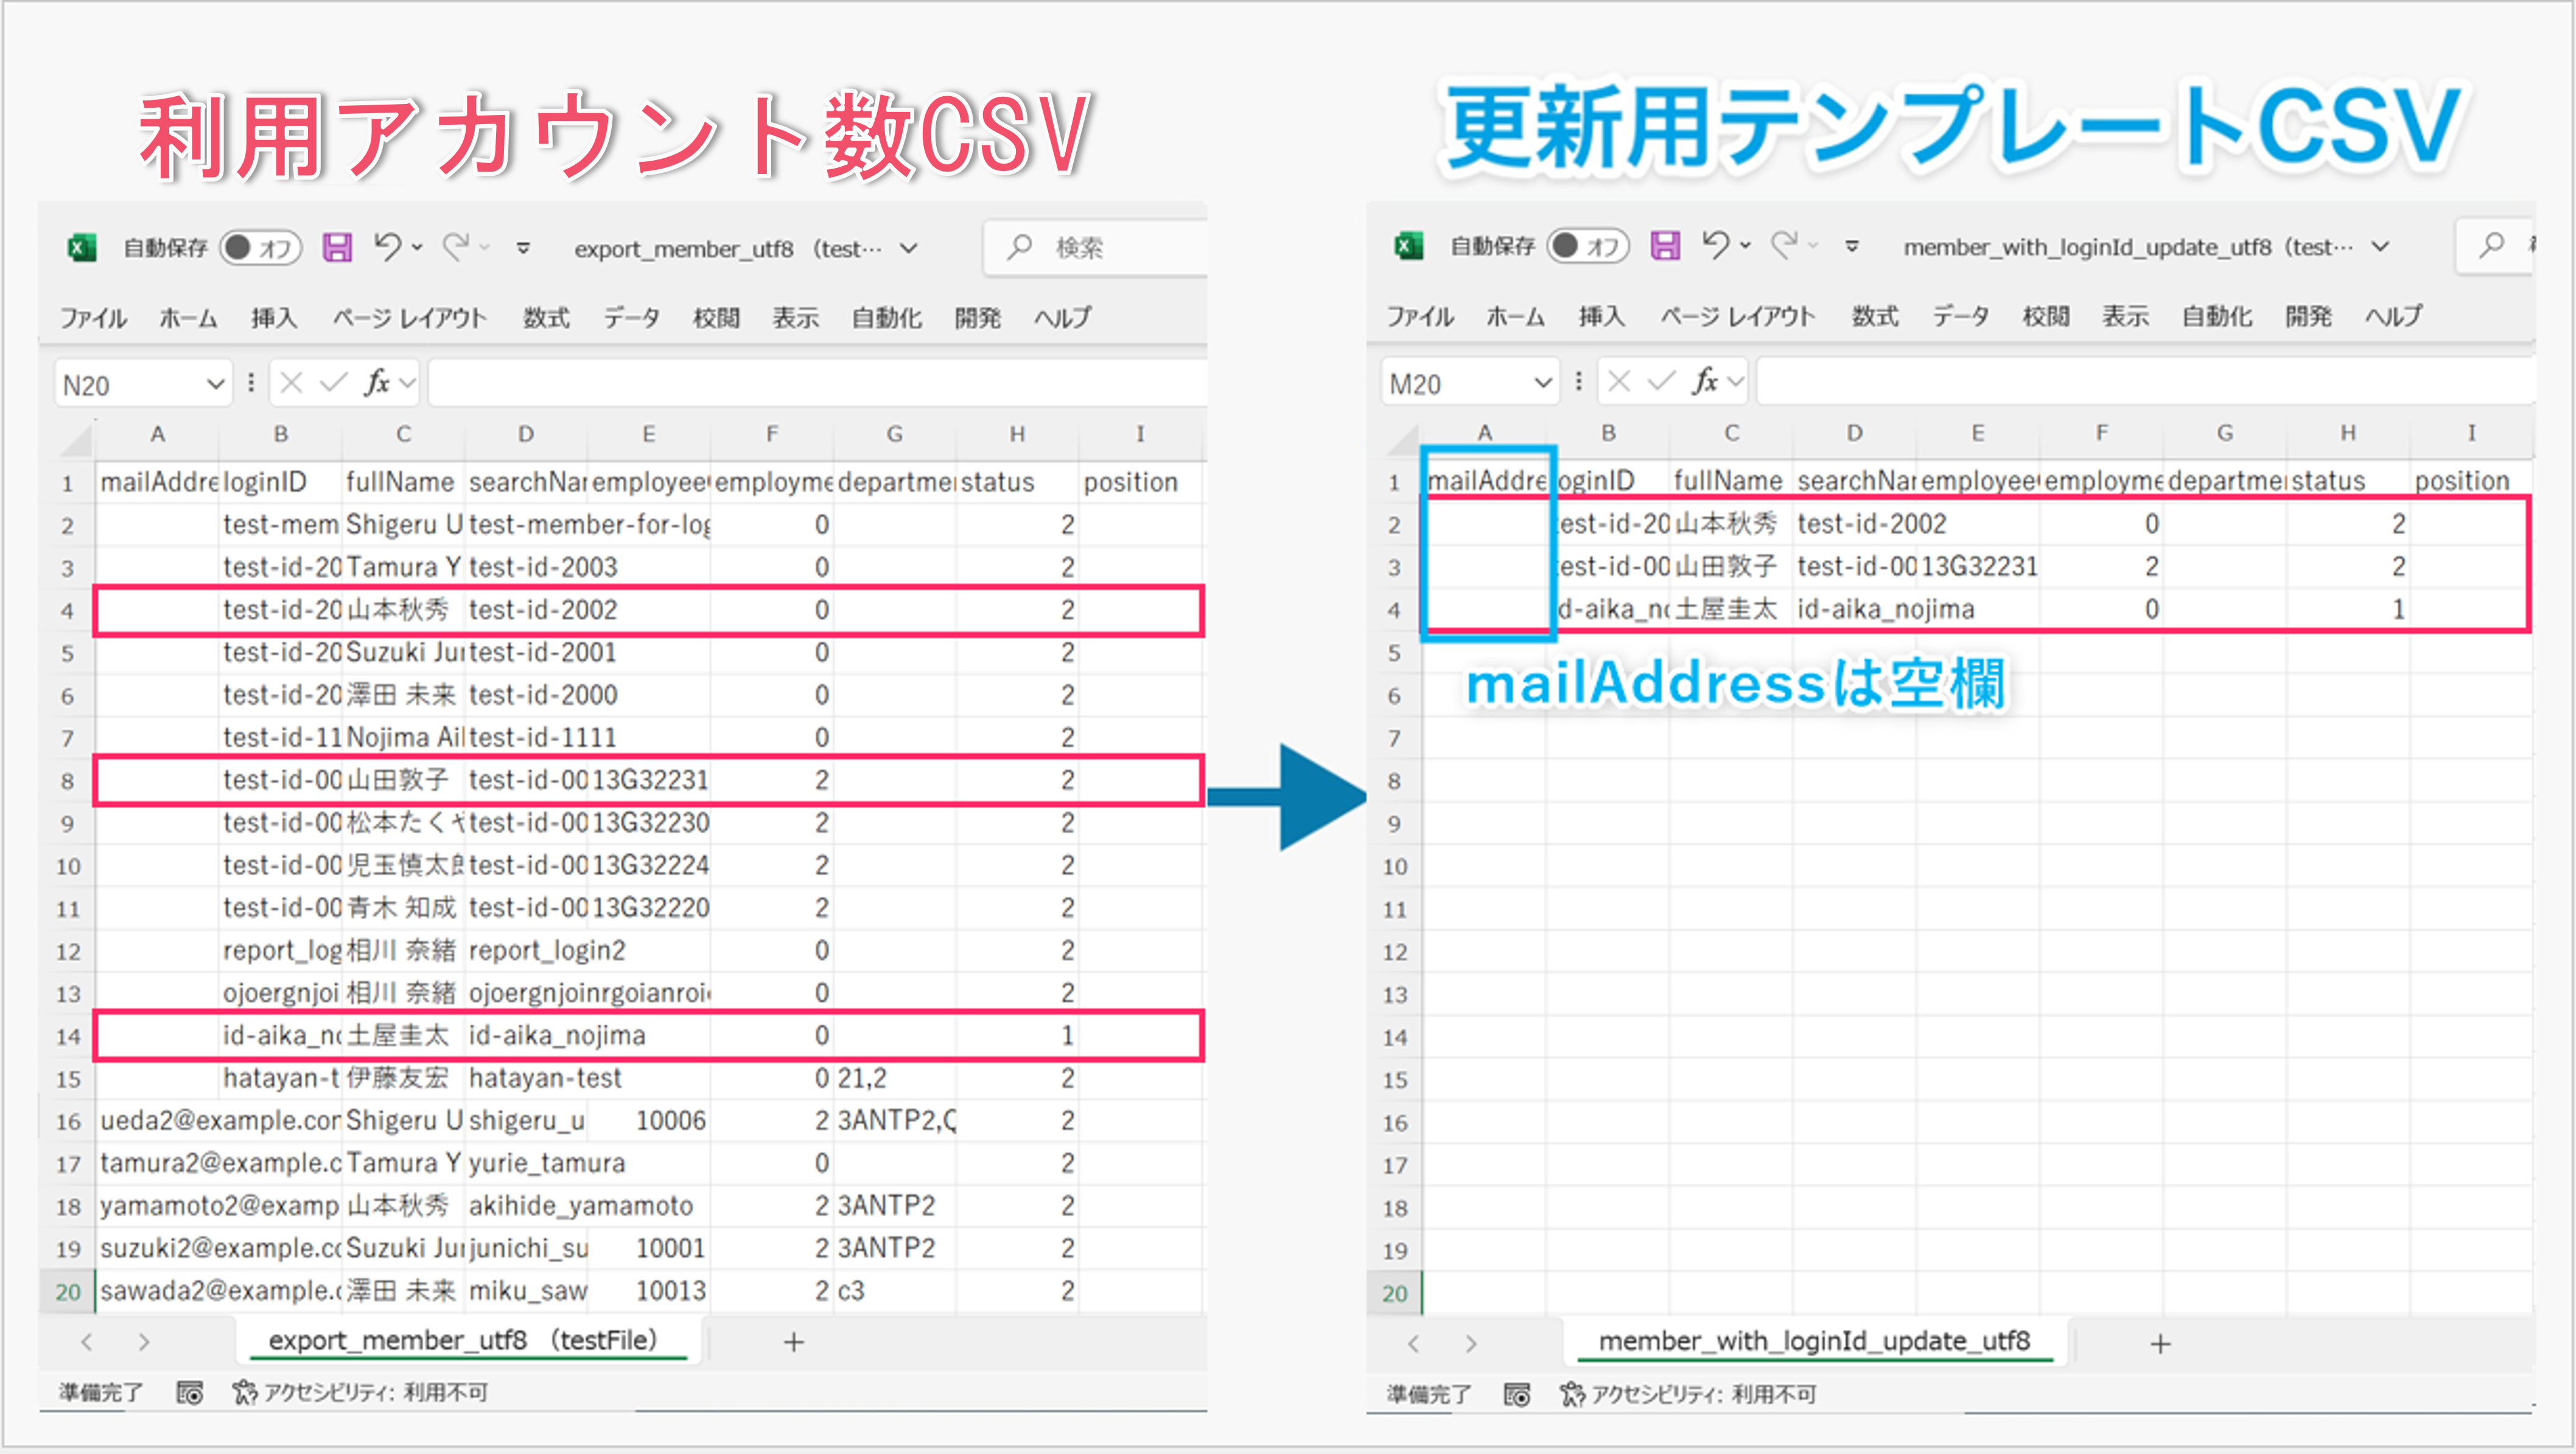The height and width of the screenshot is (1454, 2576).
Task: Click the redo icon in the right window
Action: click(1784, 244)
